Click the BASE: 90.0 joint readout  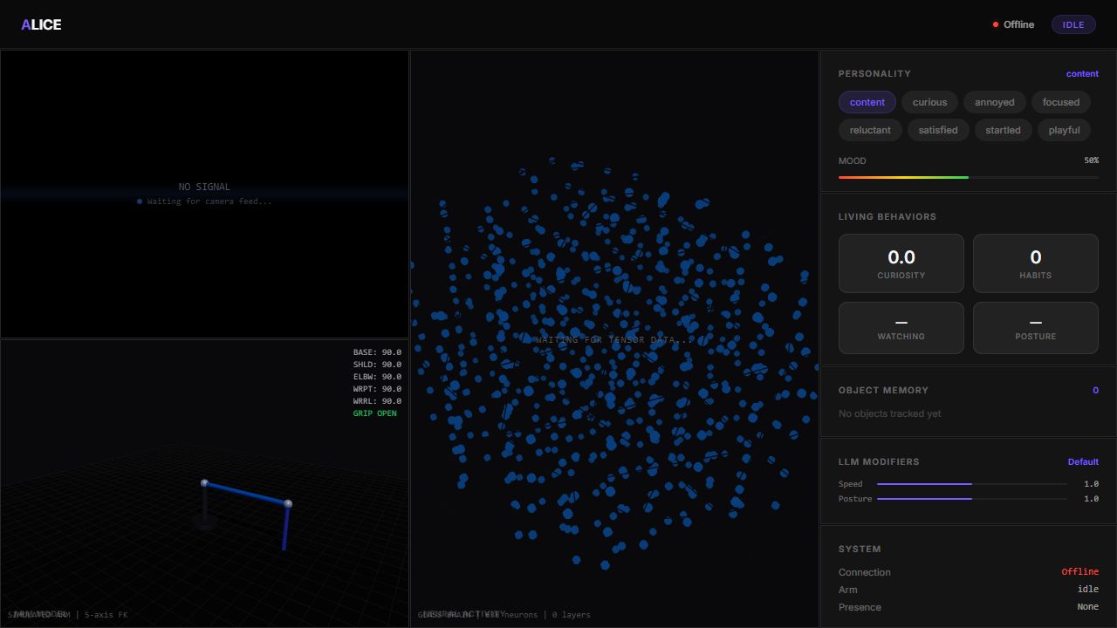pyautogui.click(x=377, y=352)
